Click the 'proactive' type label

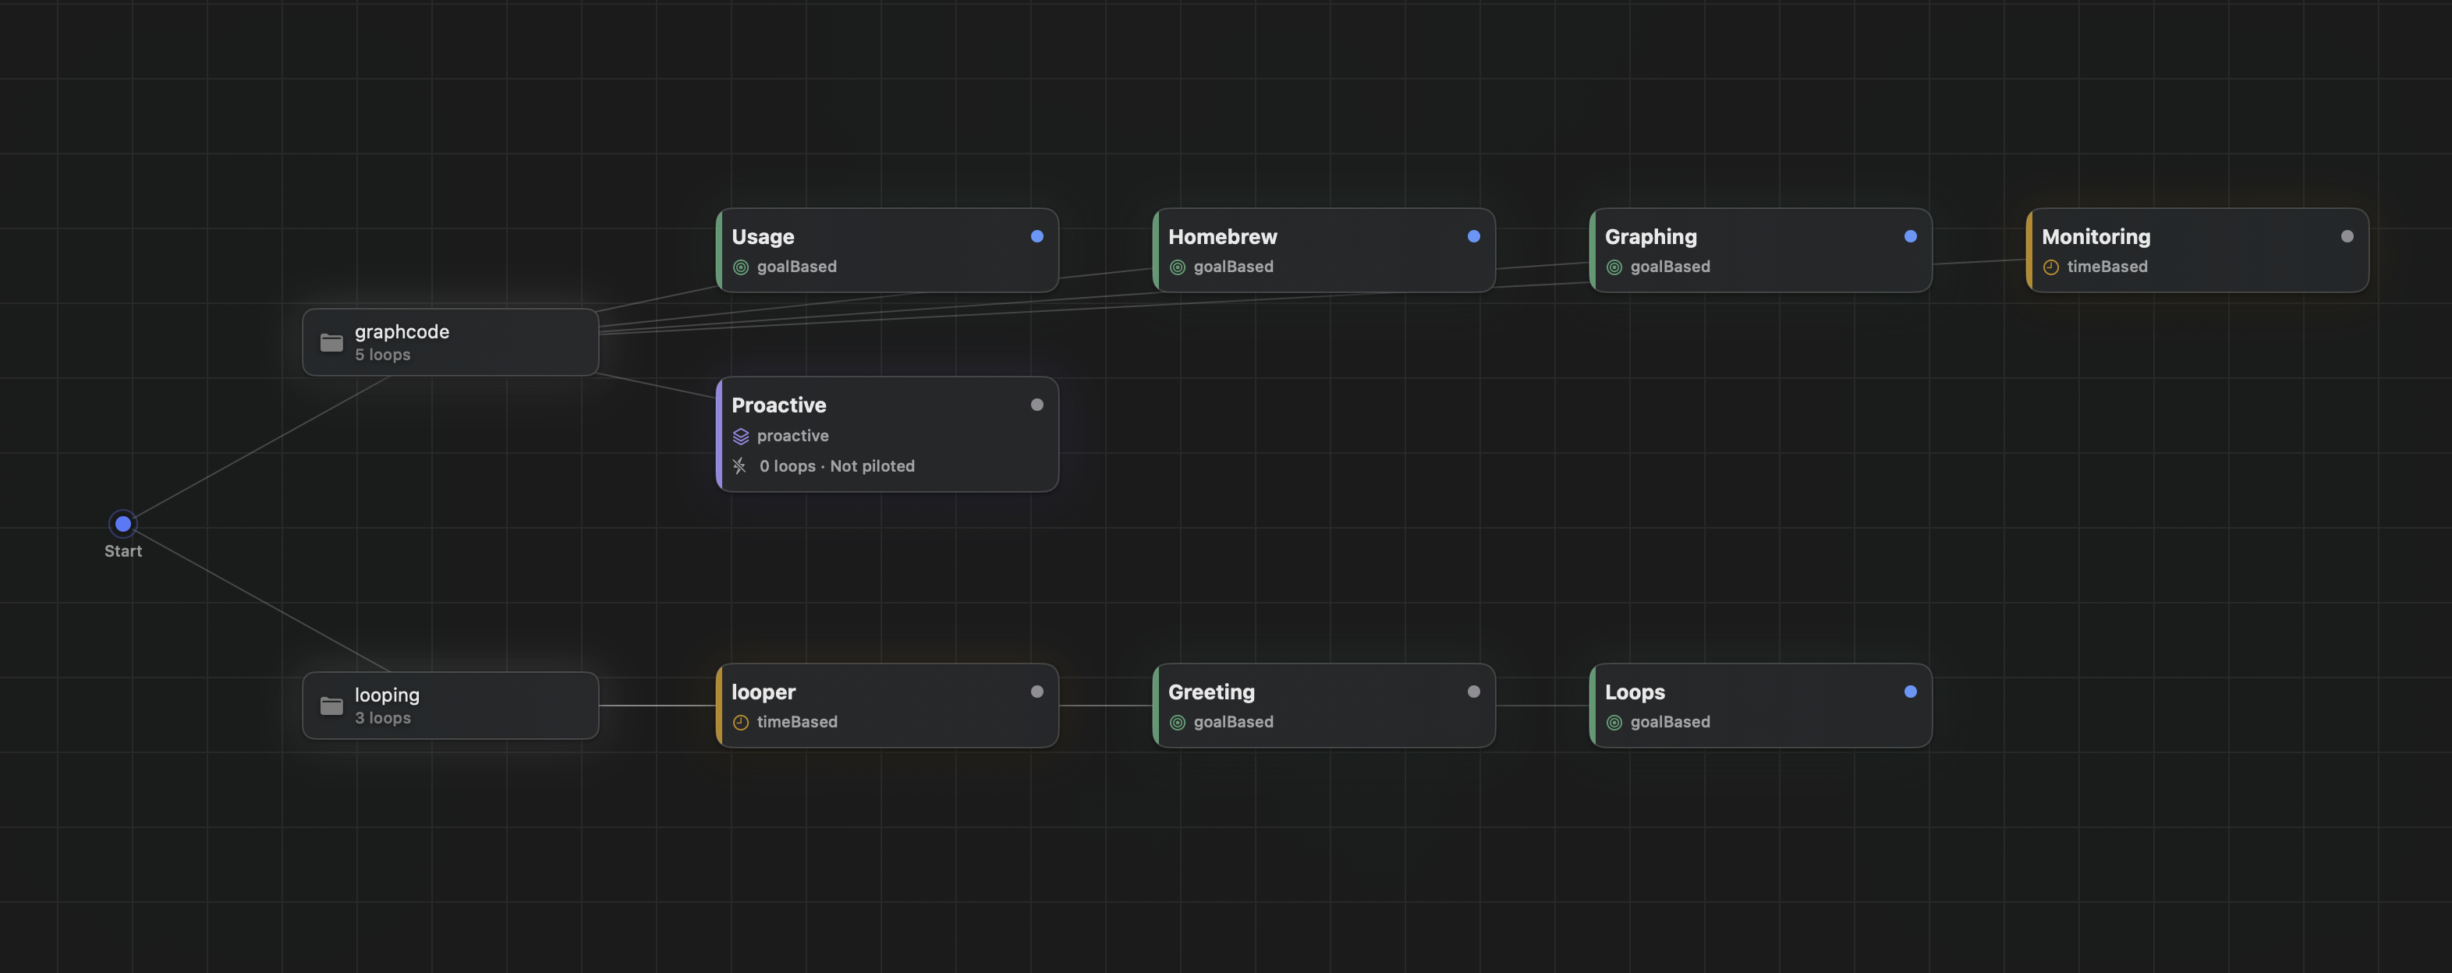[793, 436]
